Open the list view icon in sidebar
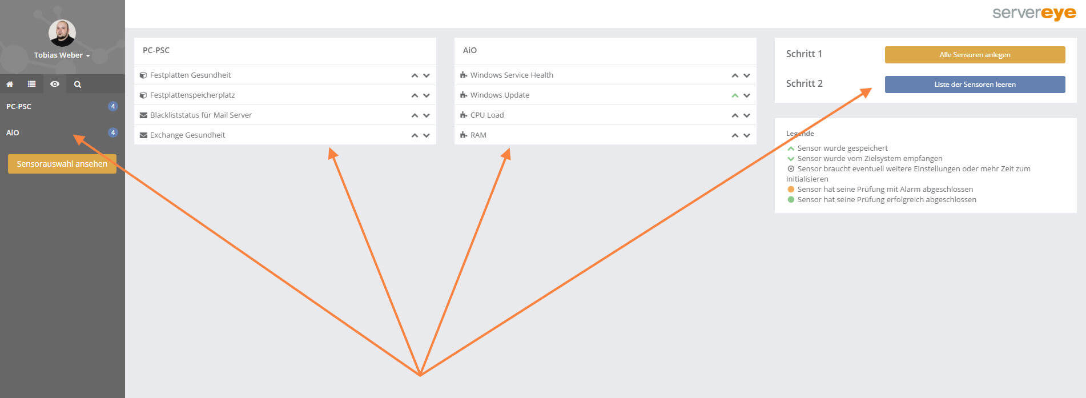 (x=31, y=84)
